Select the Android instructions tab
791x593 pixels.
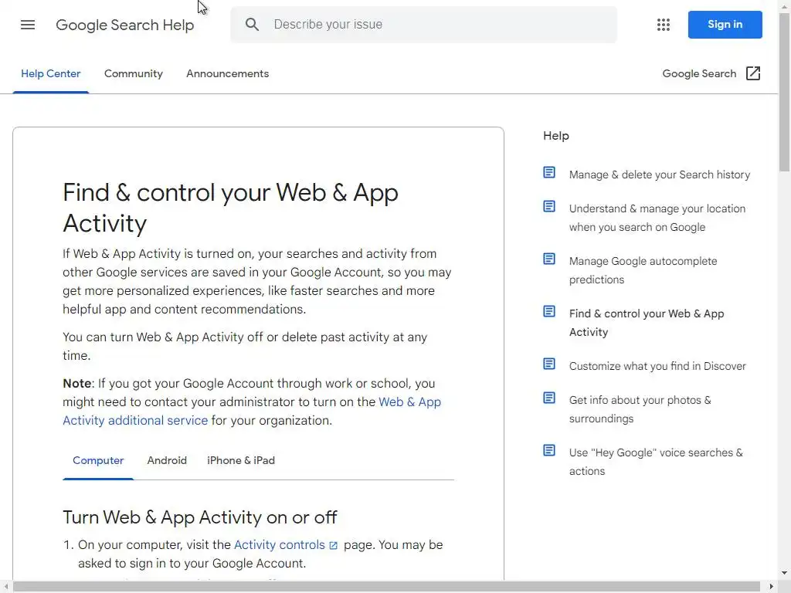click(167, 460)
